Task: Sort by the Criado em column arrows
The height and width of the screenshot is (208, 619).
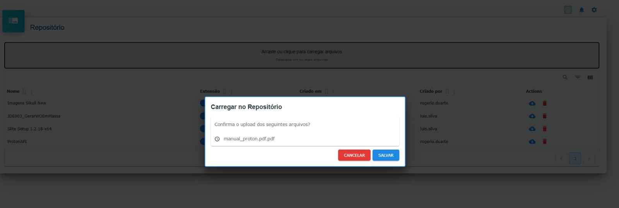Action: 326,92
